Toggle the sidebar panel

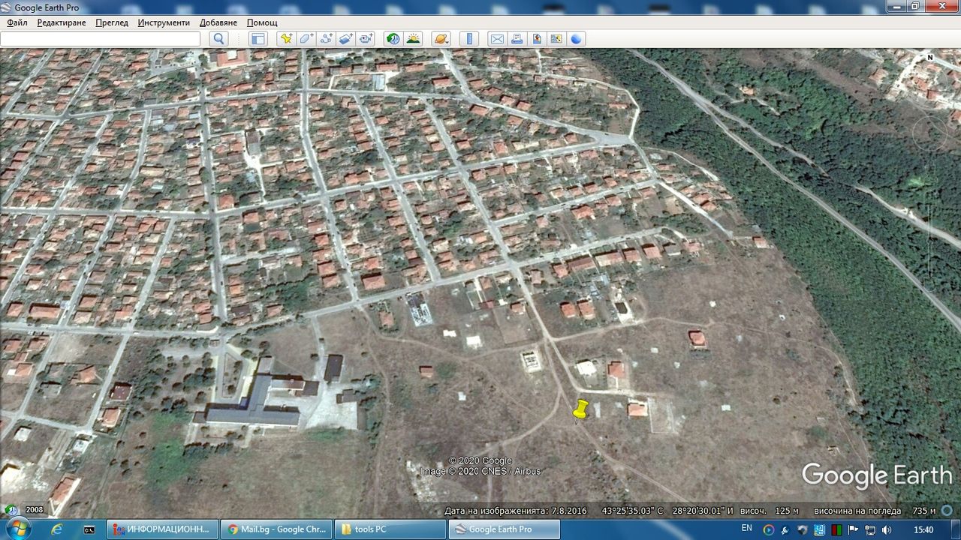pyautogui.click(x=258, y=39)
